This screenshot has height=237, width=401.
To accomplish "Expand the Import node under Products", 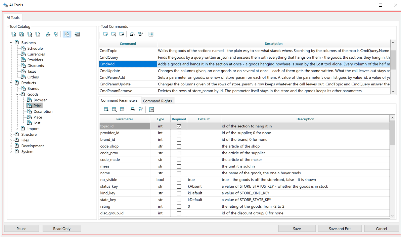I will click(x=17, y=129).
